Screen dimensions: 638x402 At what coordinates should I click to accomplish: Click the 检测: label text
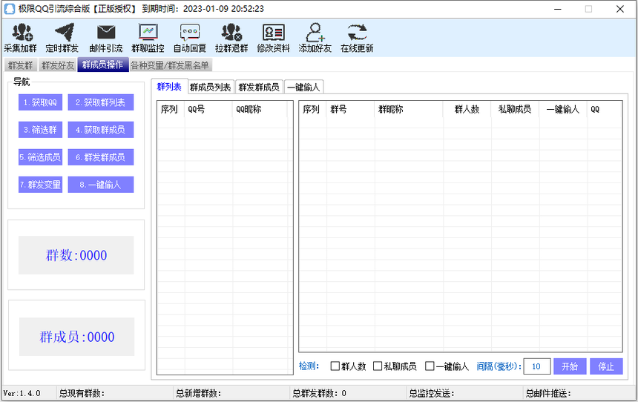pyautogui.click(x=309, y=366)
